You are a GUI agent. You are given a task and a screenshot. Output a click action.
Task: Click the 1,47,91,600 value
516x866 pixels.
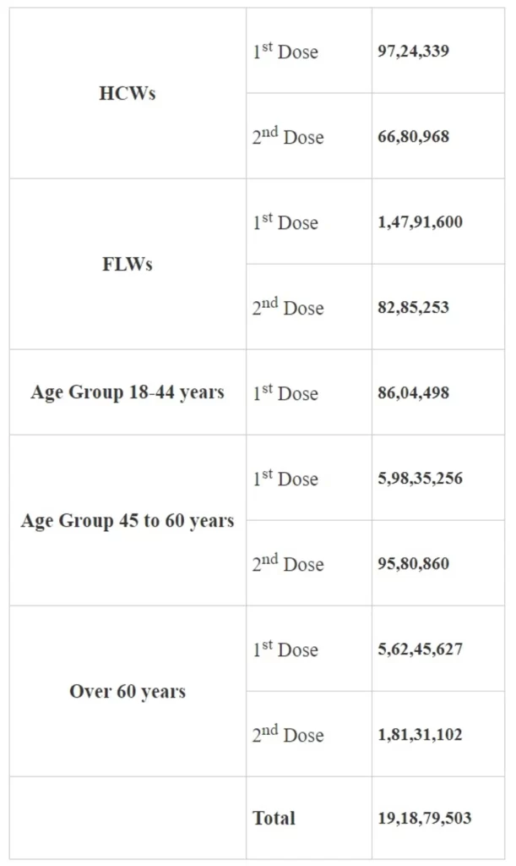point(420,222)
